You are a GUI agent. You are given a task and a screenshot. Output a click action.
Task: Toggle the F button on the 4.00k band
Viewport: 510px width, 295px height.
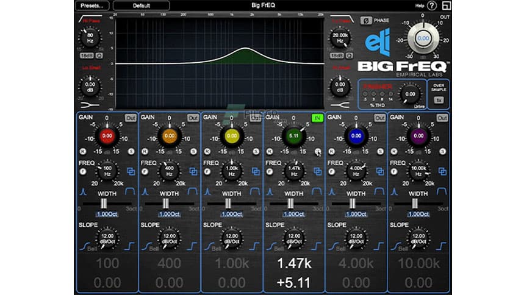[331, 171]
